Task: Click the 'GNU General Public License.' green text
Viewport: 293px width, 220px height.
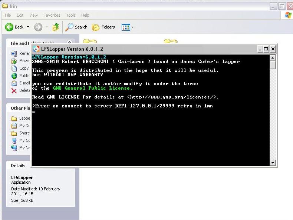Action: (92, 88)
